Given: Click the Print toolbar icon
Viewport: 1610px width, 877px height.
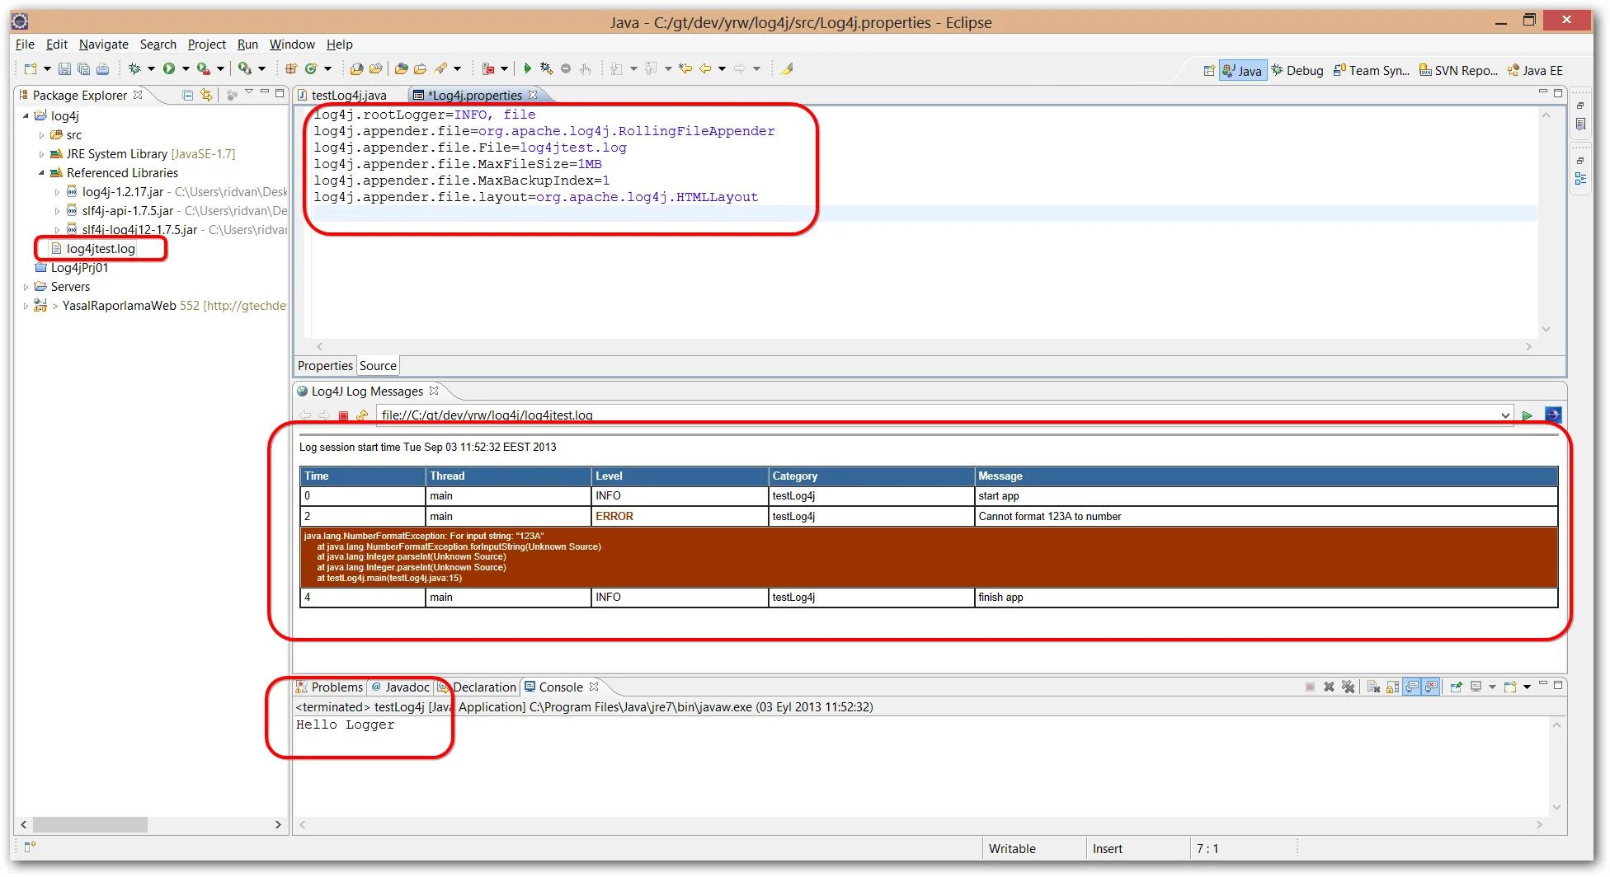Looking at the screenshot, I should [102, 69].
